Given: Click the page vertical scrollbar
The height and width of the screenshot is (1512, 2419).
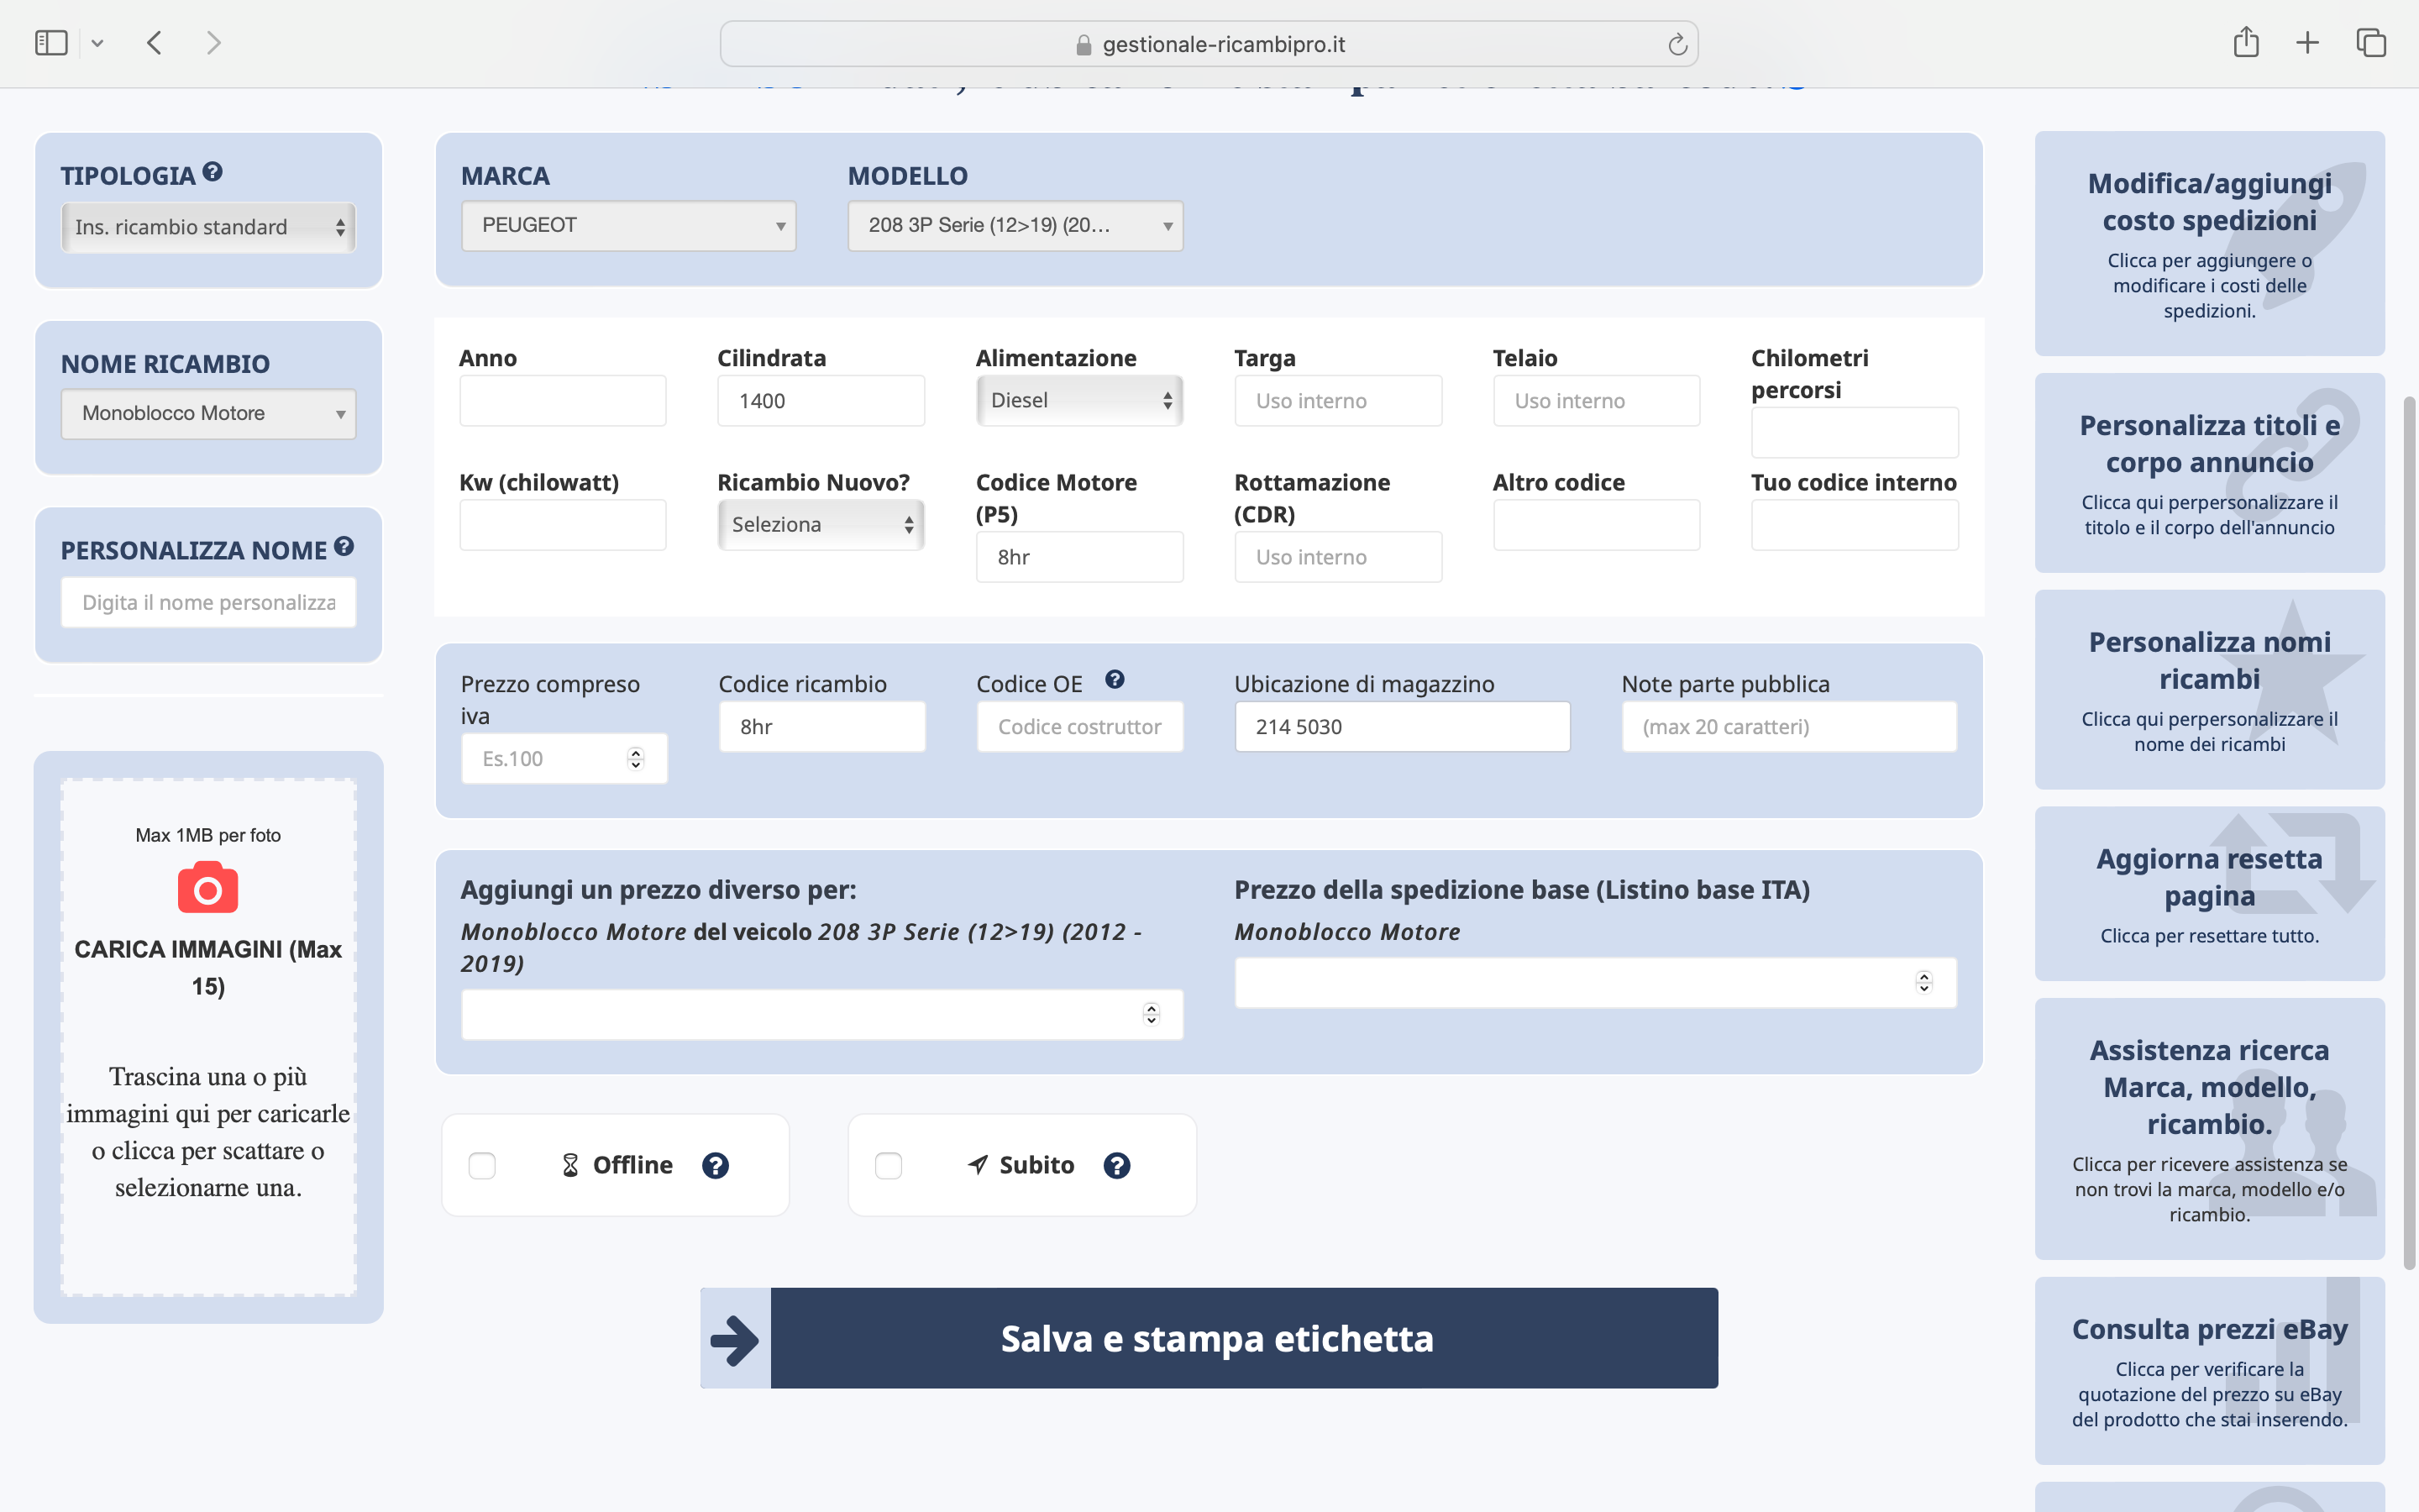Looking at the screenshot, I should coord(2409,832).
